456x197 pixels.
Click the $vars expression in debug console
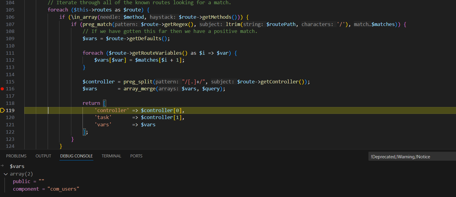[17, 166]
